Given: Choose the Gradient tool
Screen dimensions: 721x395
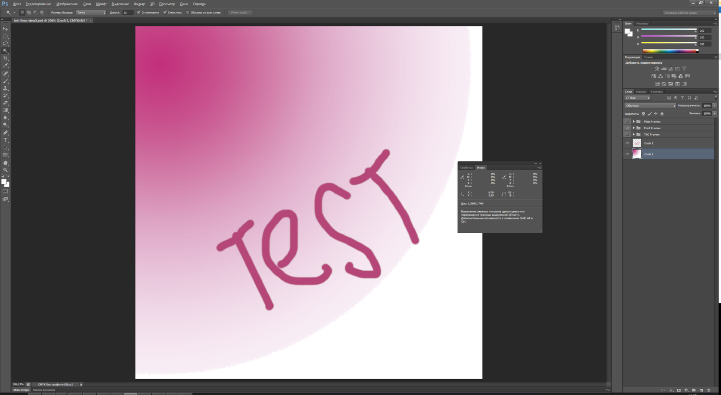Looking at the screenshot, I should (x=5, y=110).
